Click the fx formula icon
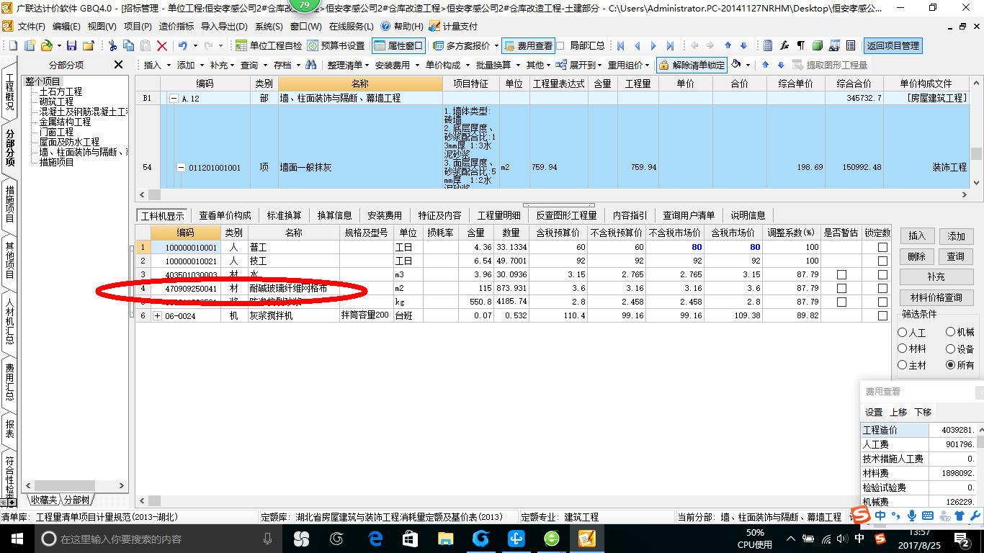 pyautogui.click(x=784, y=45)
